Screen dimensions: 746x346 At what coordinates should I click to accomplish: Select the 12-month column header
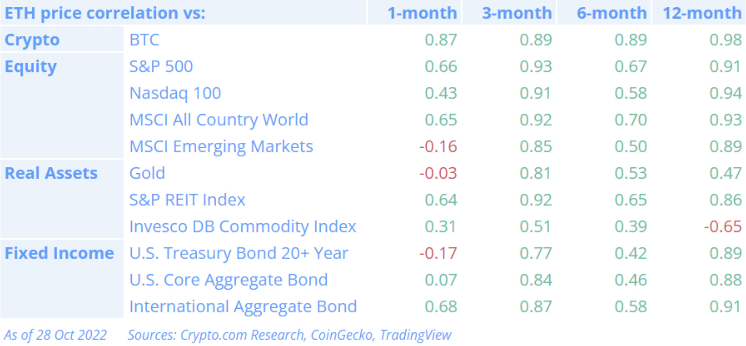pyautogui.click(x=702, y=13)
